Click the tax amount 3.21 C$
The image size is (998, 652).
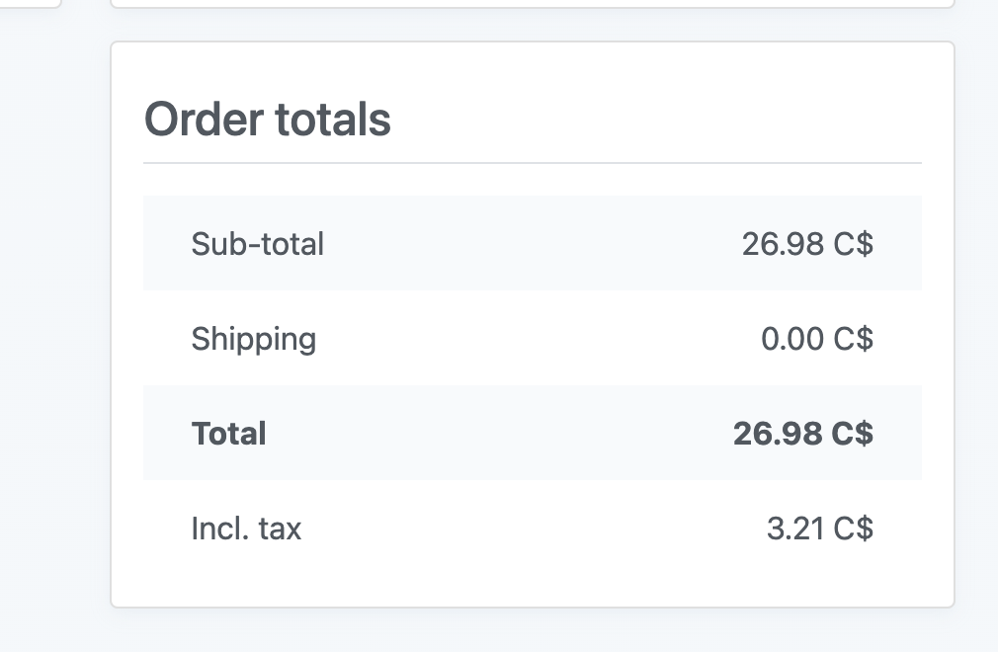tap(820, 528)
